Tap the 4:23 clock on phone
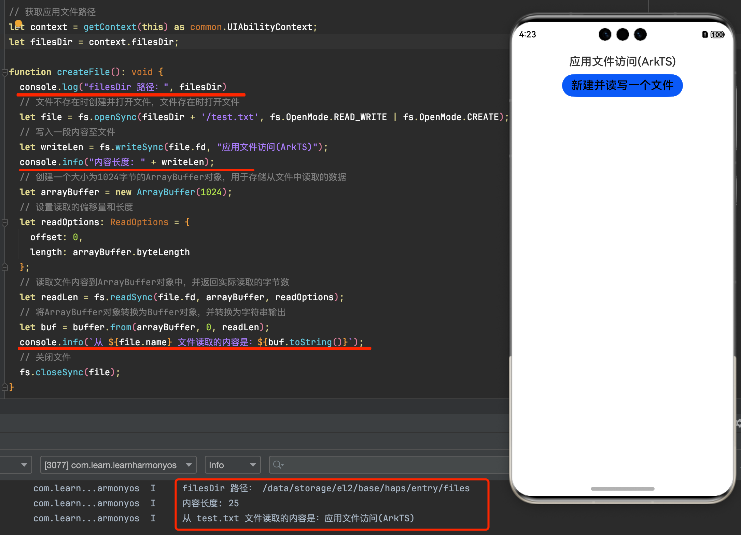The width and height of the screenshot is (741, 535). click(527, 34)
